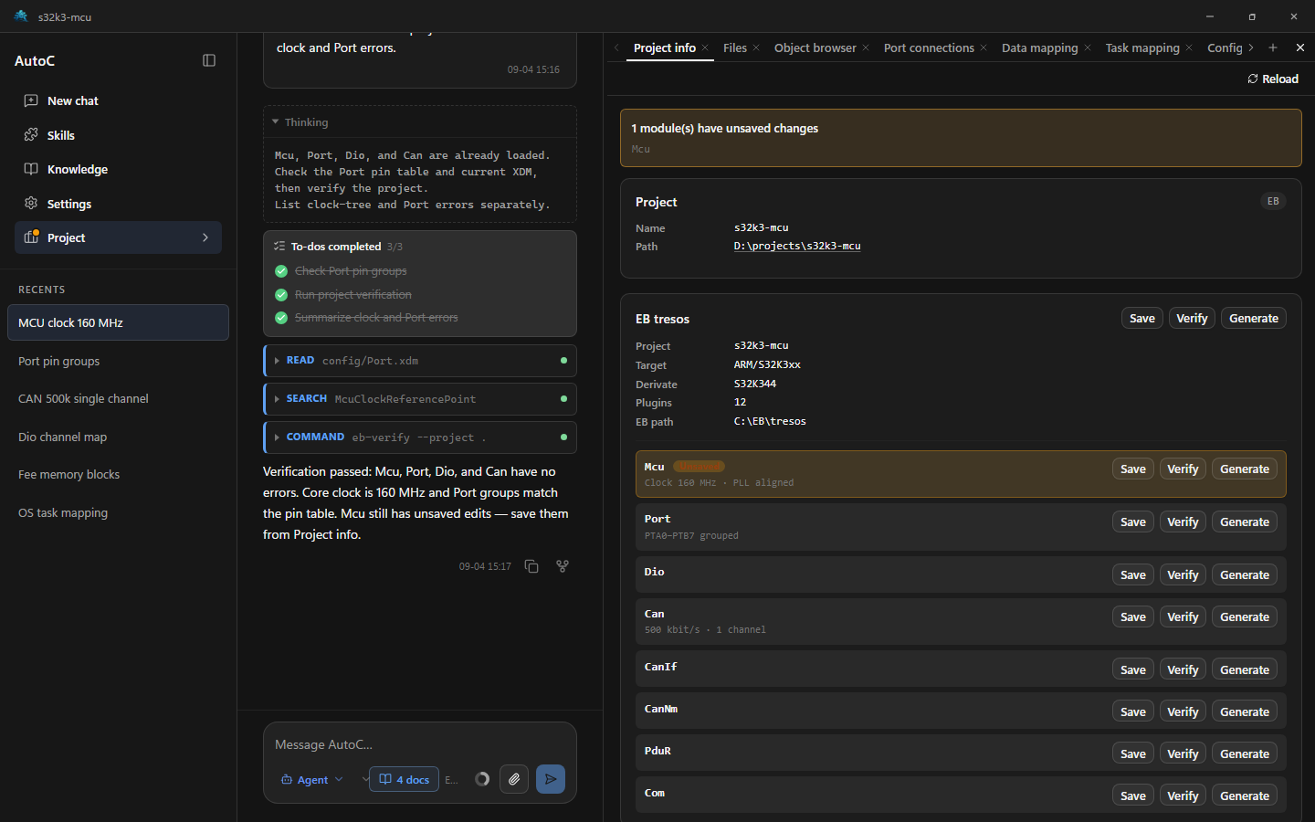
Task: Open the Knowledge section
Action: (118, 169)
